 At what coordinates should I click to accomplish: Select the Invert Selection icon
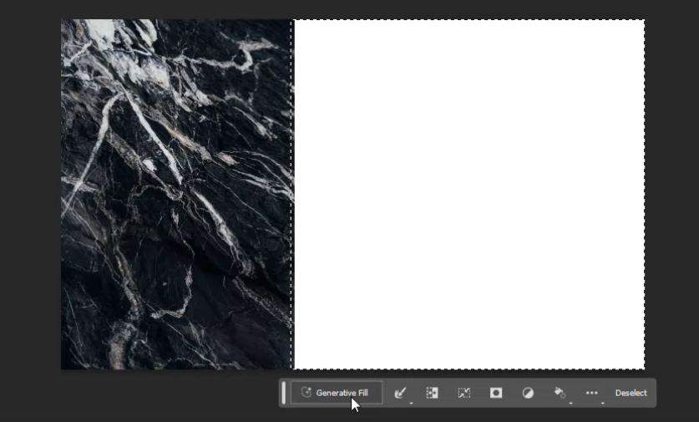[x=432, y=393]
